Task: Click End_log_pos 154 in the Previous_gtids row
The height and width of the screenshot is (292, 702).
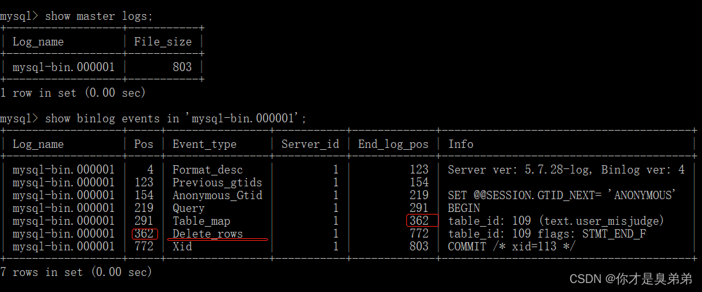Action: pyautogui.click(x=419, y=182)
